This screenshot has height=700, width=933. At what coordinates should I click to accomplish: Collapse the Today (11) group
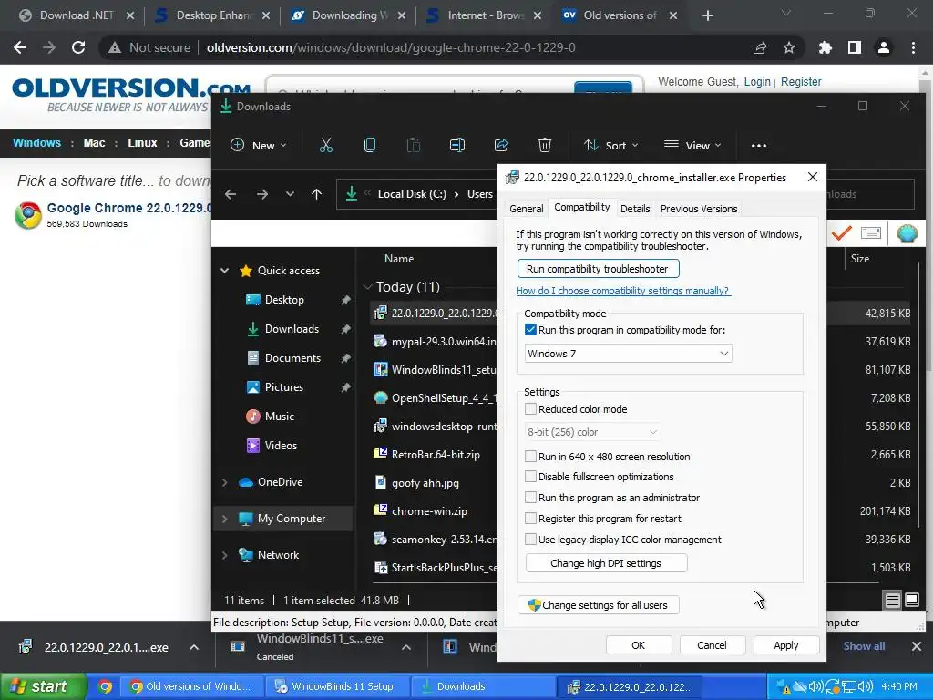click(x=367, y=287)
